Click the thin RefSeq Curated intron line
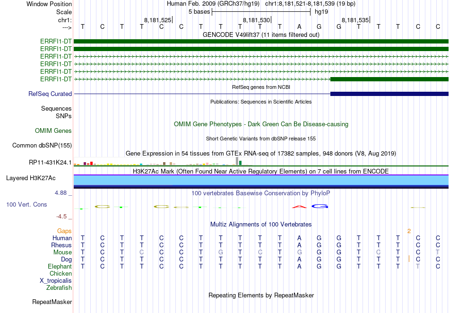Image resolution: width=449 pixels, height=313 pixels. [202, 94]
